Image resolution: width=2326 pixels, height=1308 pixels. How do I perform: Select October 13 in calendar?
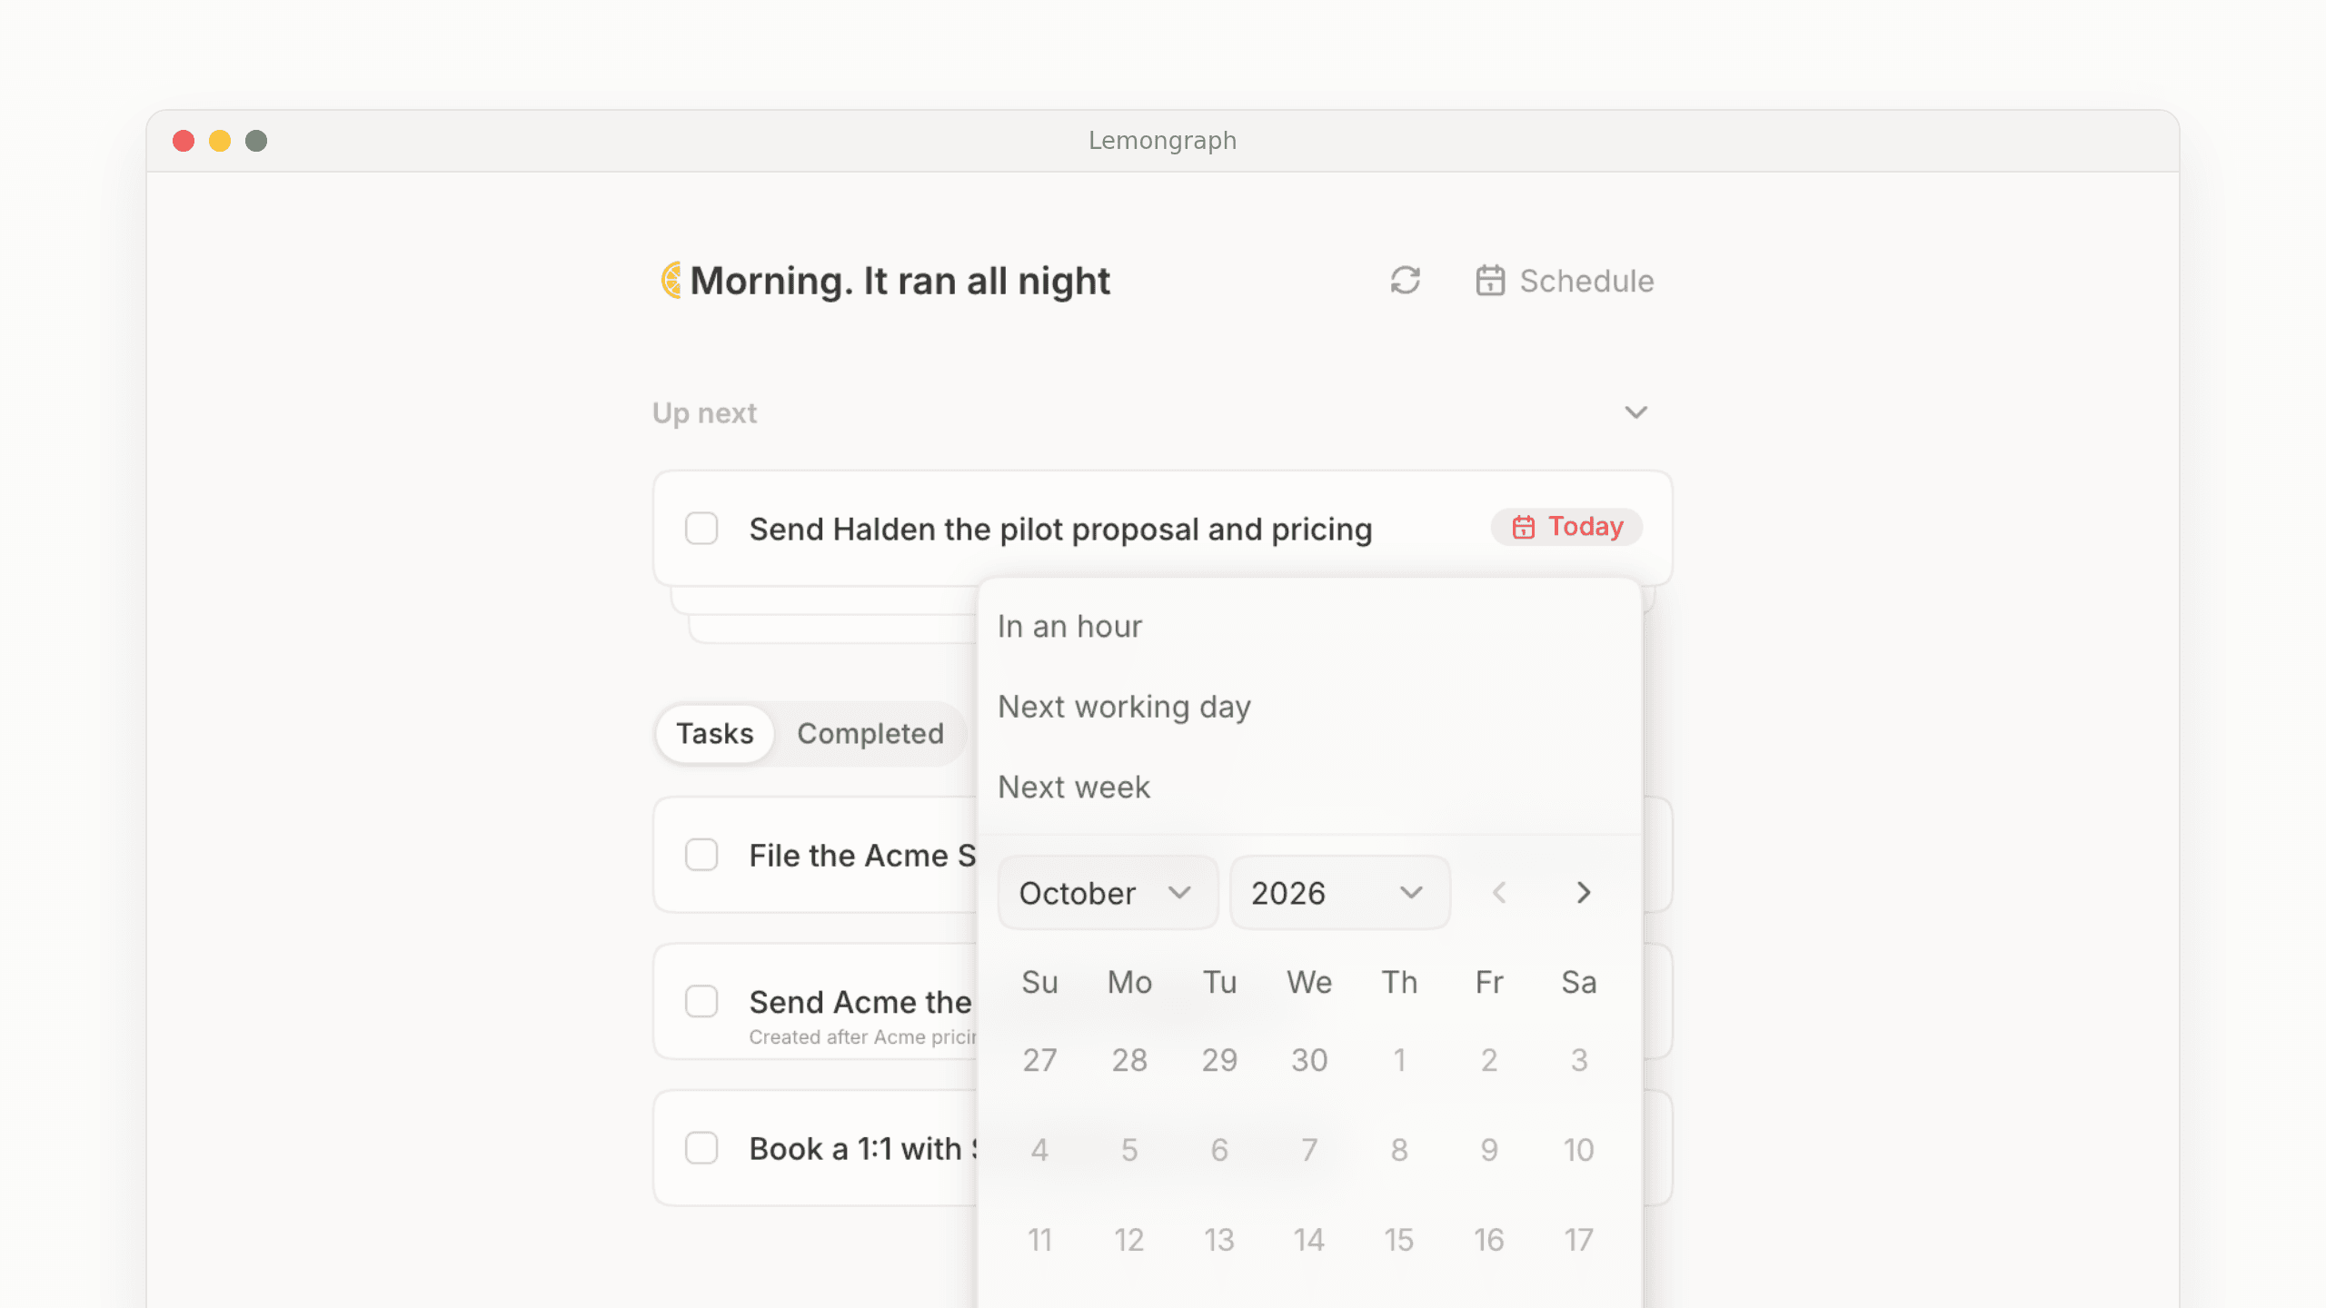click(1219, 1240)
